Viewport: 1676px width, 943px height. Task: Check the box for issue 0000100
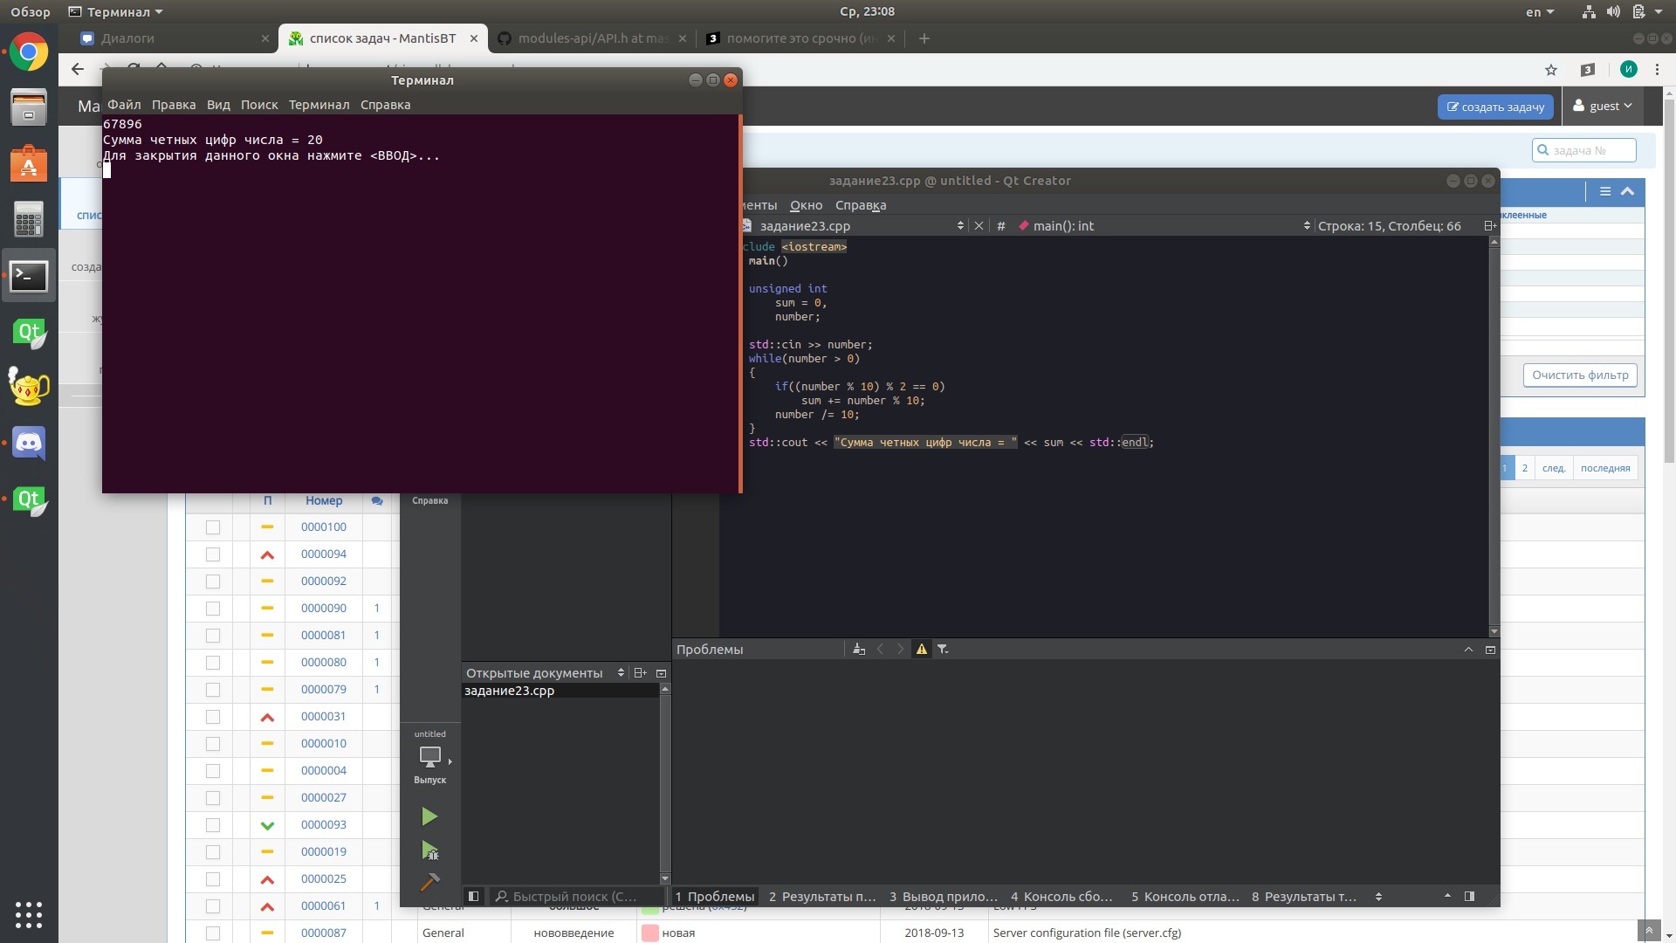pyautogui.click(x=213, y=527)
